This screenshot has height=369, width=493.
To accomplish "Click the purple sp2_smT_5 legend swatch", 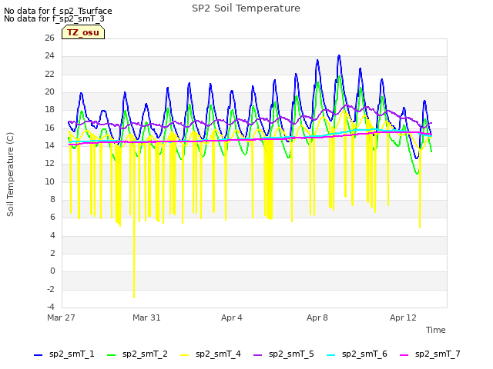I will click(257, 355).
